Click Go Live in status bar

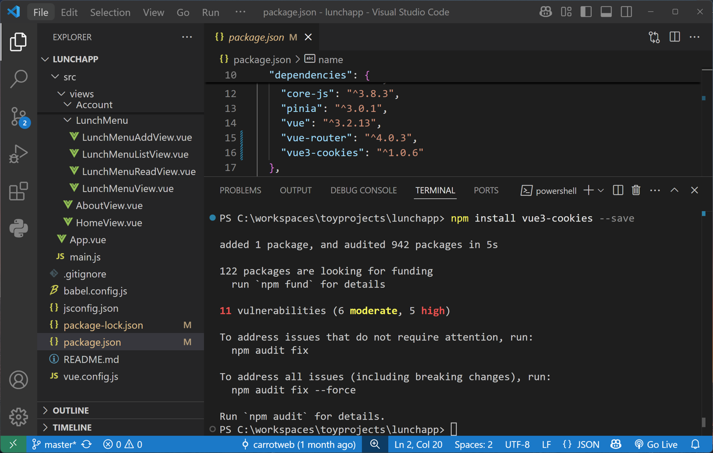656,445
